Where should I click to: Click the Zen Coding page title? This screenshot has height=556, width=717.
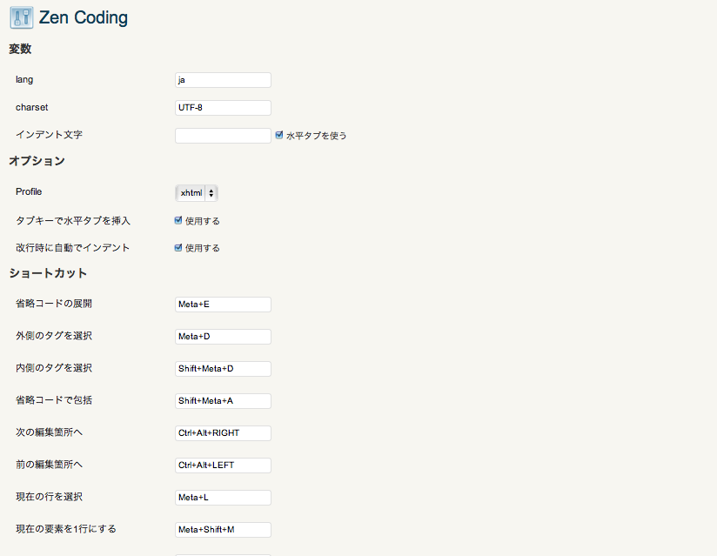click(84, 17)
